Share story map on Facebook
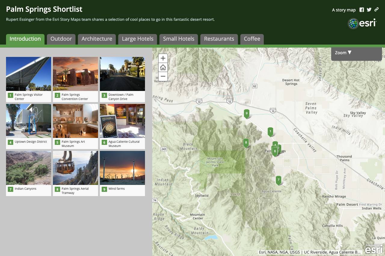The width and height of the screenshot is (385, 256). click(362, 10)
